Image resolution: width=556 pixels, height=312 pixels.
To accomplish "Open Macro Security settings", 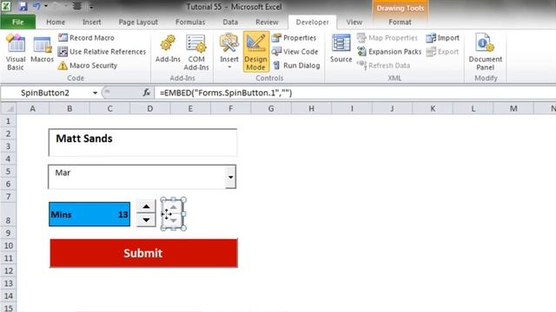I will click(88, 66).
